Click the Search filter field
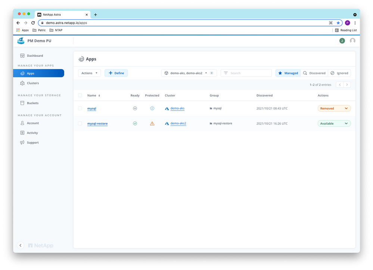Screen dimensions: 373x270 246,73
